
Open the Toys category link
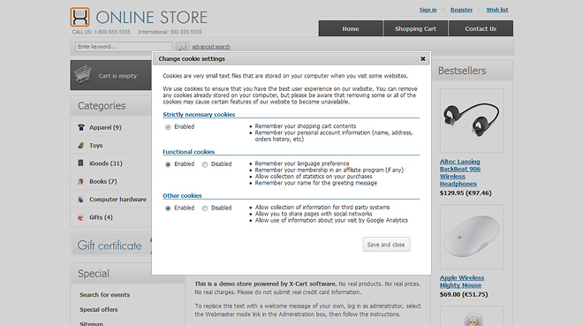[x=96, y=146]
